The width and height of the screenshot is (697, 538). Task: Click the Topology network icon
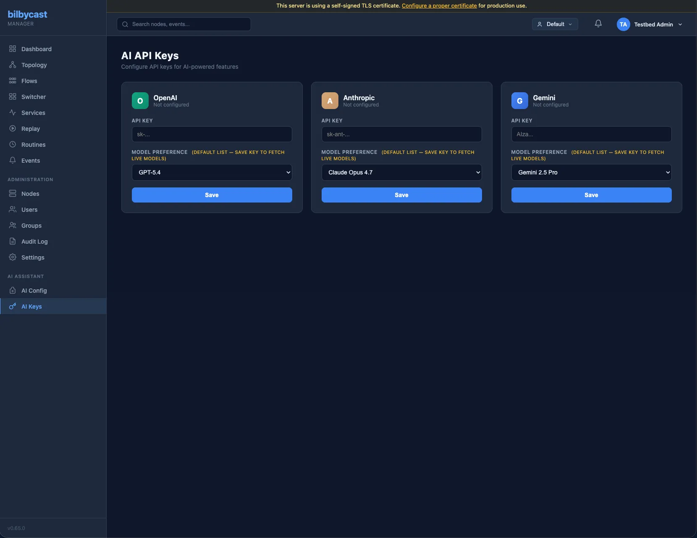tap(13, 65)
